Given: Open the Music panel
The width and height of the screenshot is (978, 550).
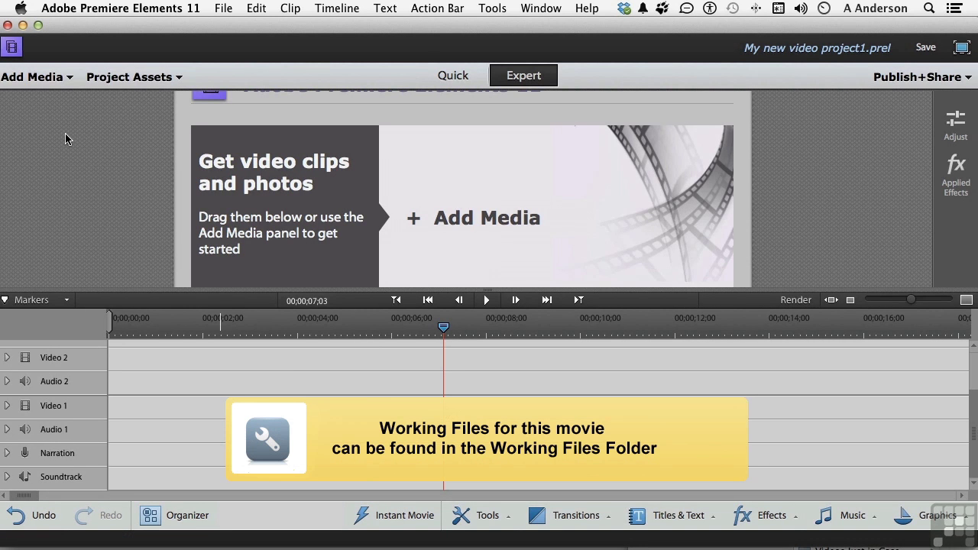Looking at the screenshot, I should (x=846, y=516).
